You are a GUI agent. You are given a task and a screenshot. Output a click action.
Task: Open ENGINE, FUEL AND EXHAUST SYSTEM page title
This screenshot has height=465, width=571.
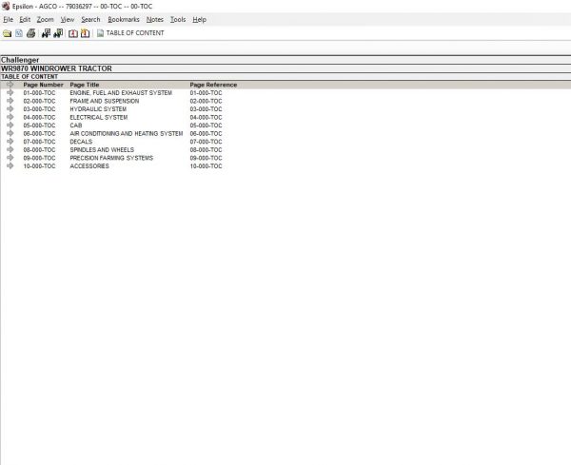point(121,93)
